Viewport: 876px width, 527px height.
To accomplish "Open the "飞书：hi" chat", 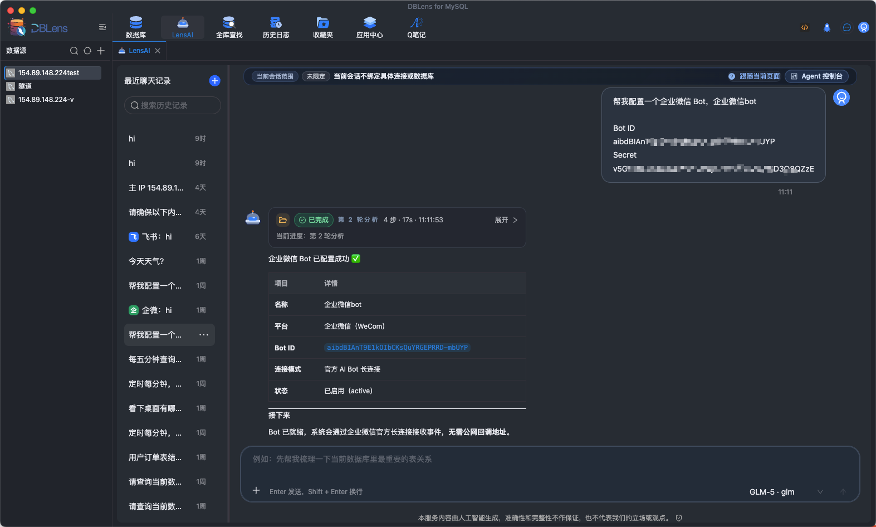I will coord(169,237).
